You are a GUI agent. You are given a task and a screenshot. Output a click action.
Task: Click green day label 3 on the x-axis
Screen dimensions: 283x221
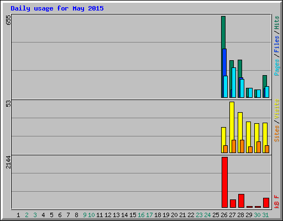tap(35, 215)
